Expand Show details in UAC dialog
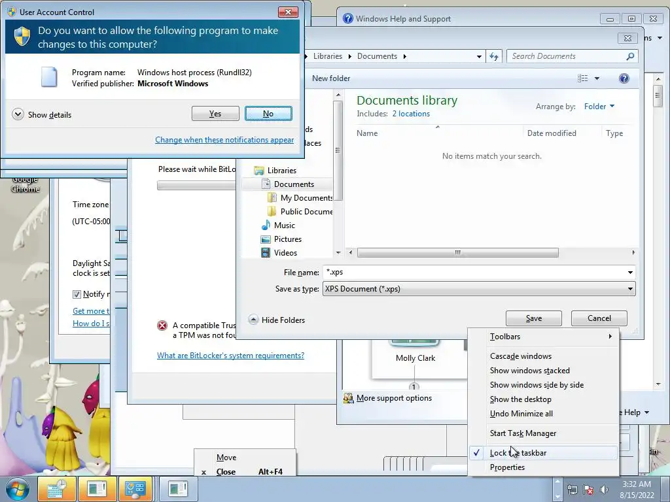 (41, 115)
